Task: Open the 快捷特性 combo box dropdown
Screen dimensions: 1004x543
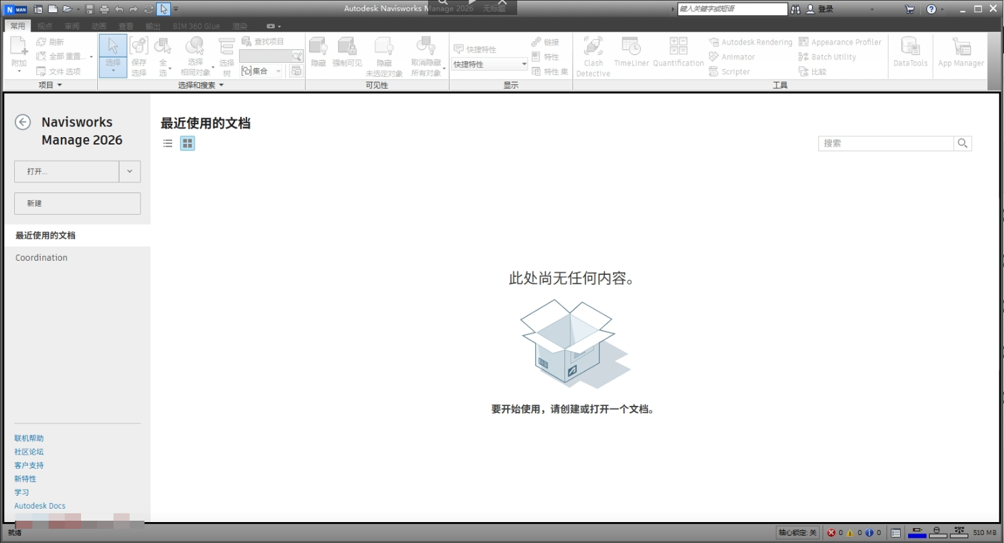Action: click(x=523, y=64)
